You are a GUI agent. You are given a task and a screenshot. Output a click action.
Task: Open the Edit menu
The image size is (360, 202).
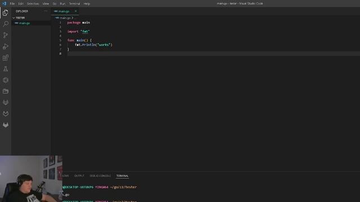pos(21,4)
